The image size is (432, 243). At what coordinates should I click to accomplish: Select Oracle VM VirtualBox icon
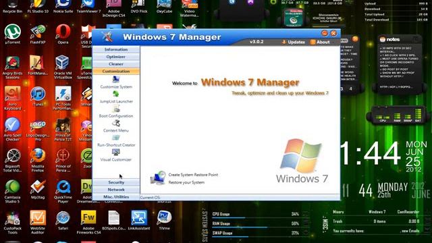tap(63, 67)
